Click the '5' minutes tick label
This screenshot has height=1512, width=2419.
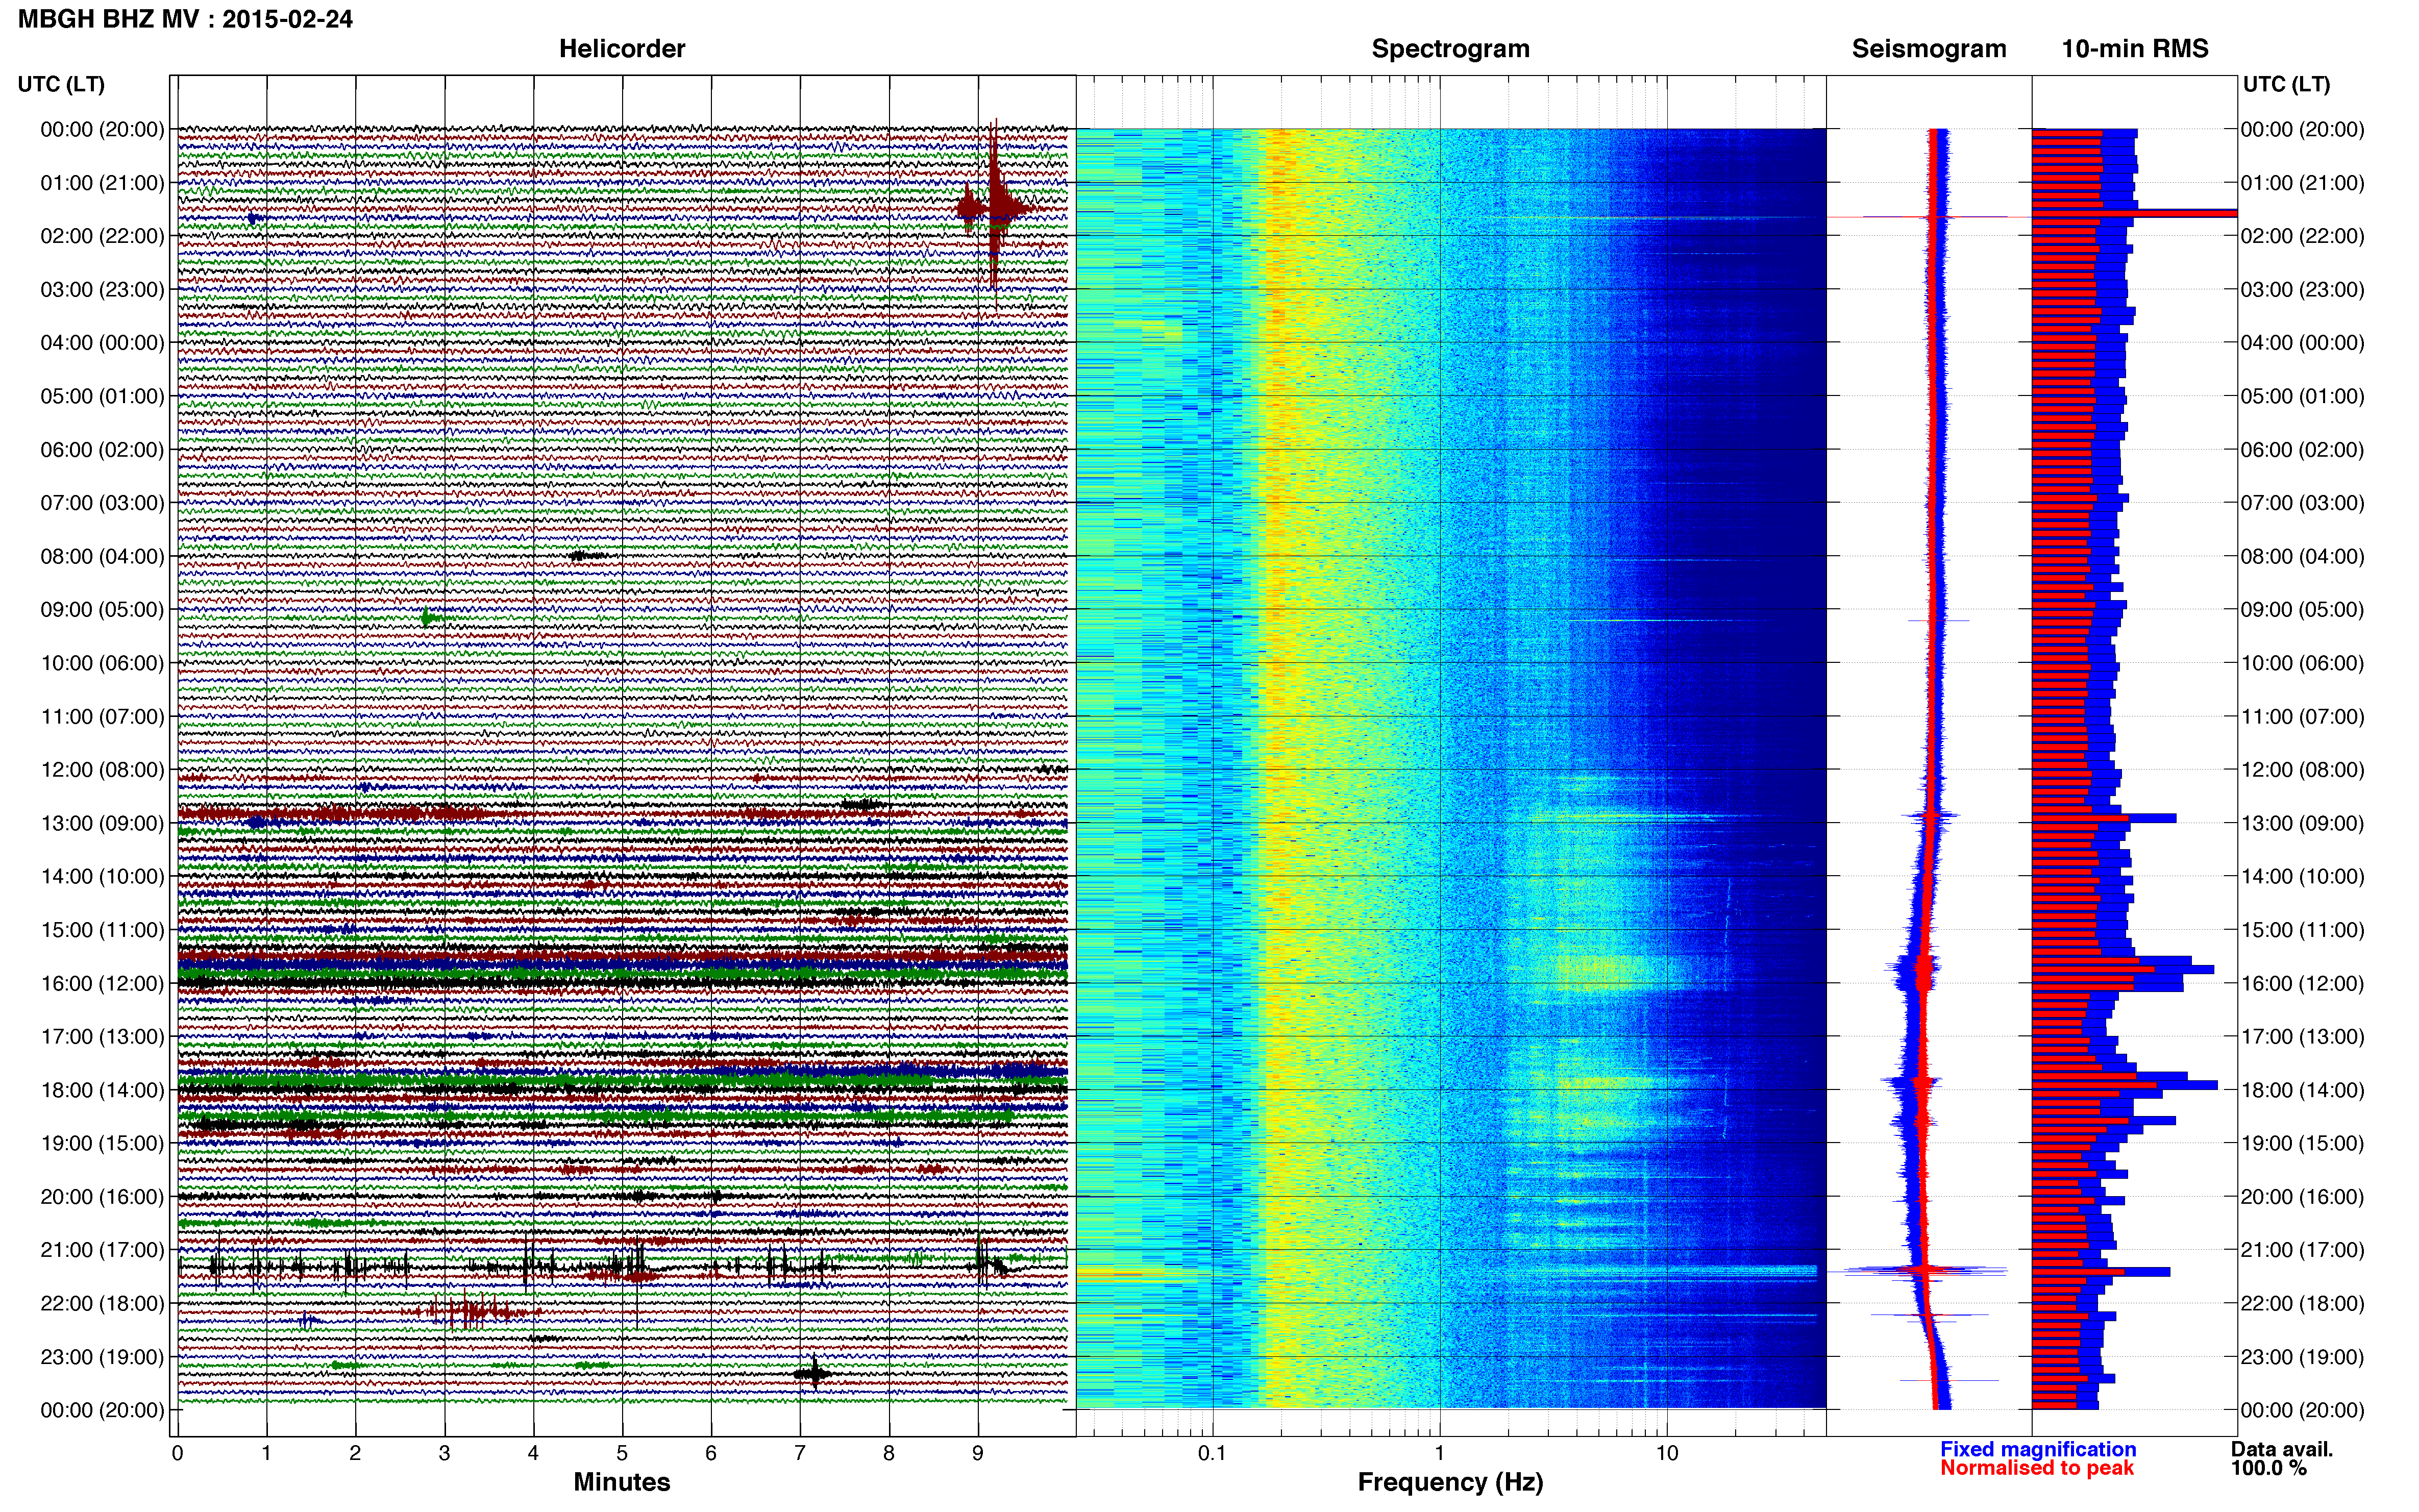[x=622, y=1453]
